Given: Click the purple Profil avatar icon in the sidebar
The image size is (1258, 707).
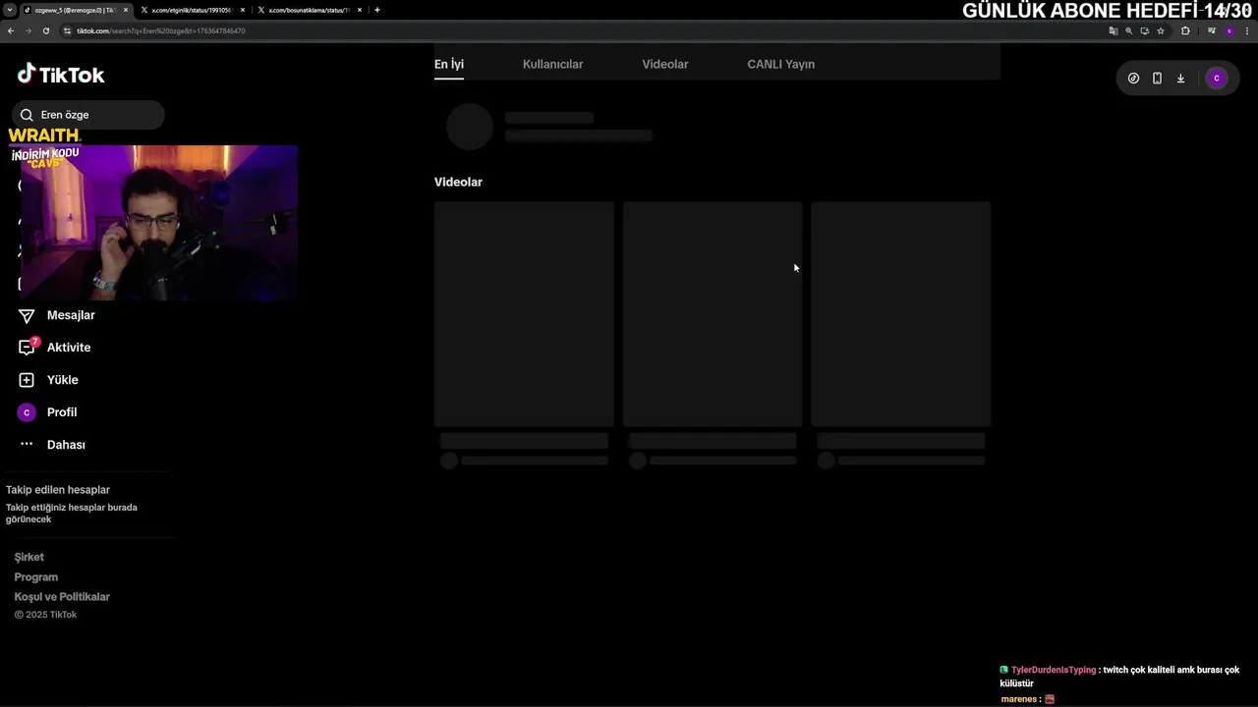Looking at the screenshot, I should tap(27, 412).
